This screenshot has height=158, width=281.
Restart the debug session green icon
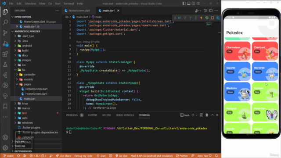coord(207,18)
